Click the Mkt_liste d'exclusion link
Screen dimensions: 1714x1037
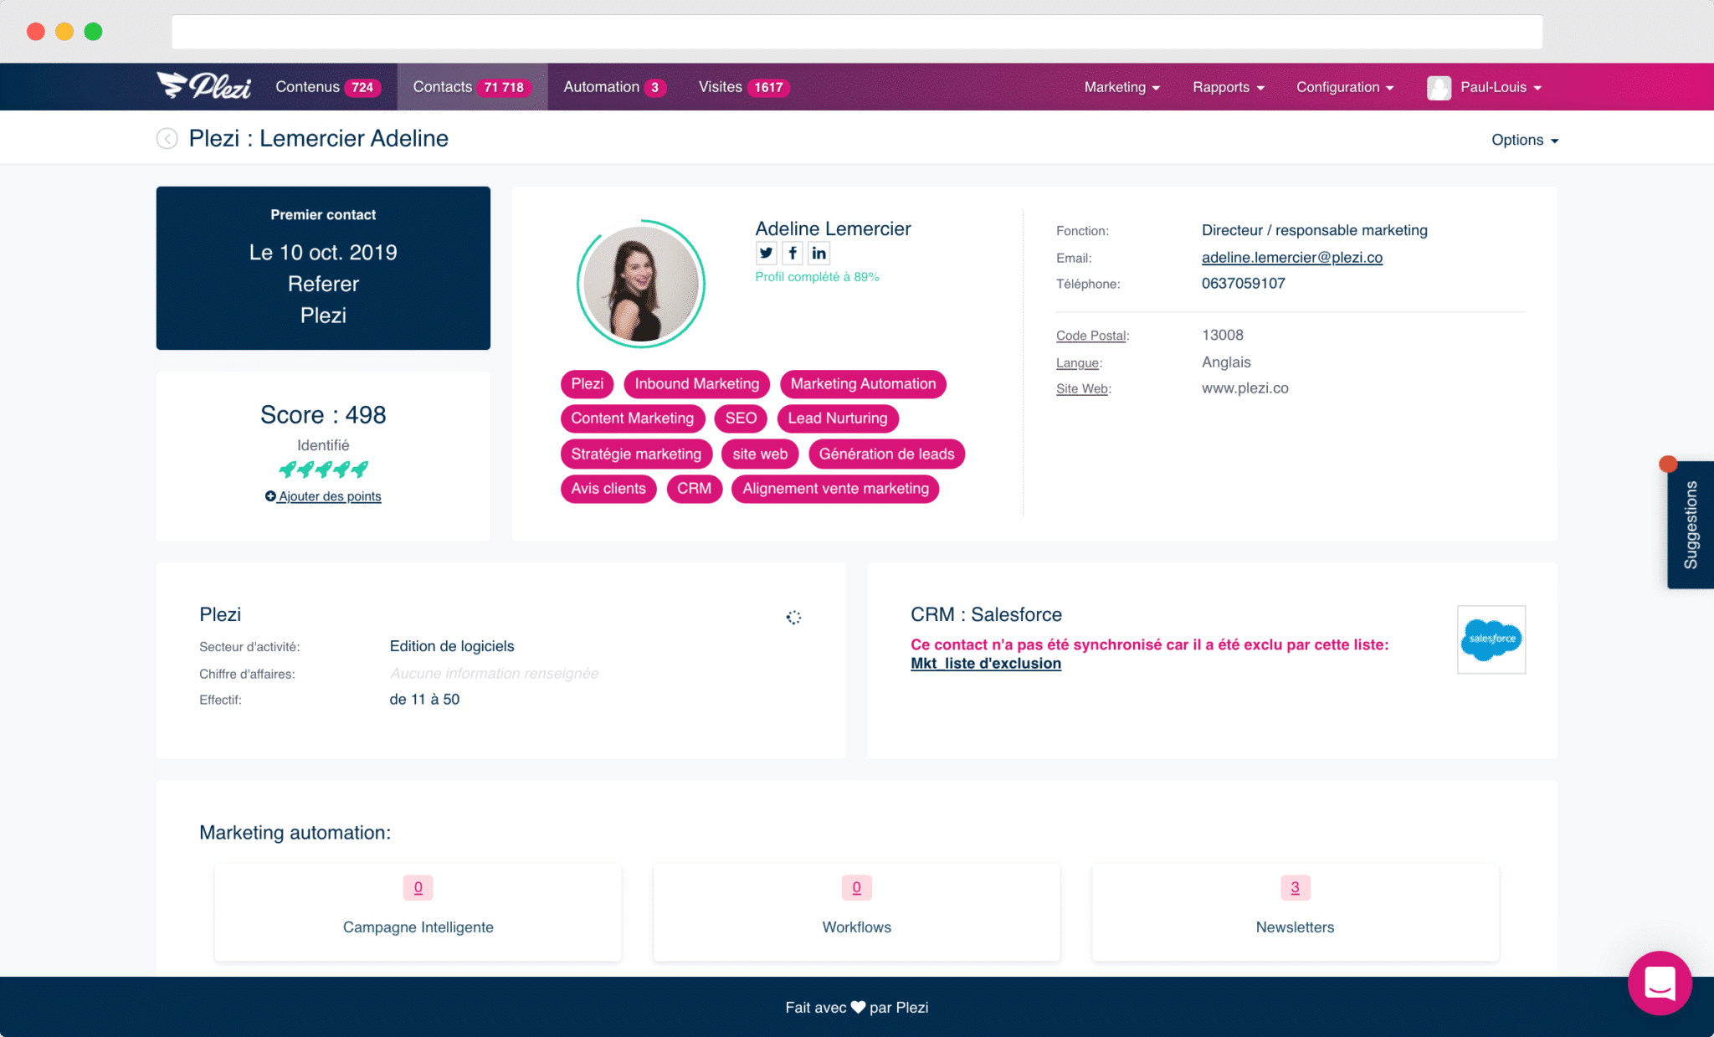(x=986, y=662)
